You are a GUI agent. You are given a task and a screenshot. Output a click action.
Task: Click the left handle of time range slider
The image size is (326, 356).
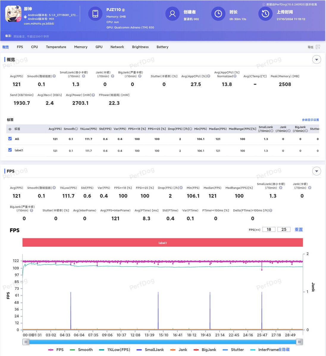[26, 342]
